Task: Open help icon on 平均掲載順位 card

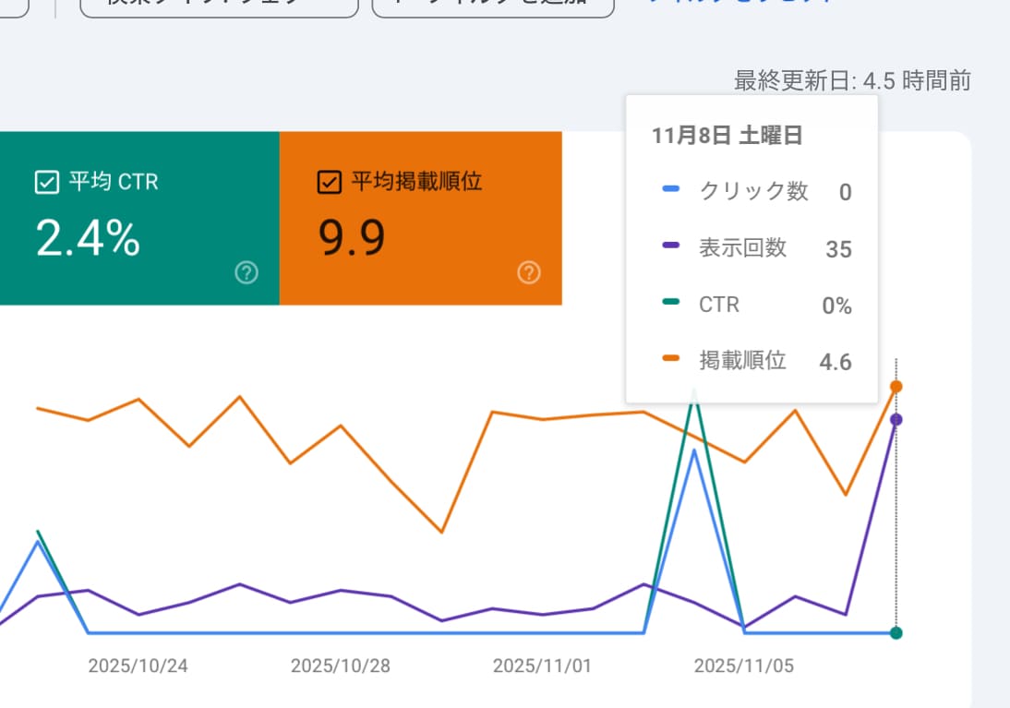Action: point(529,272)
